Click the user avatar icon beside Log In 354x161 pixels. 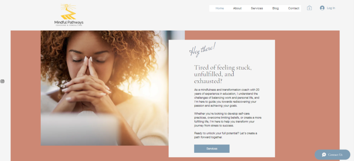tap(322, 8)
